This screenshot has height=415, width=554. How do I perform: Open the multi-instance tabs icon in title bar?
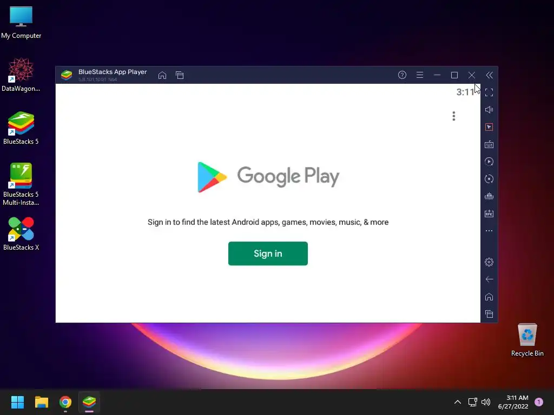point(180,75)
